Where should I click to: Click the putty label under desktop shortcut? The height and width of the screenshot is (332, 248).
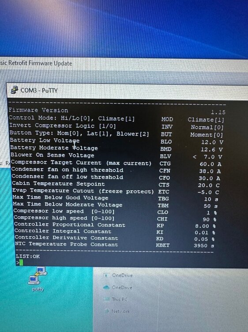point(38,289)
